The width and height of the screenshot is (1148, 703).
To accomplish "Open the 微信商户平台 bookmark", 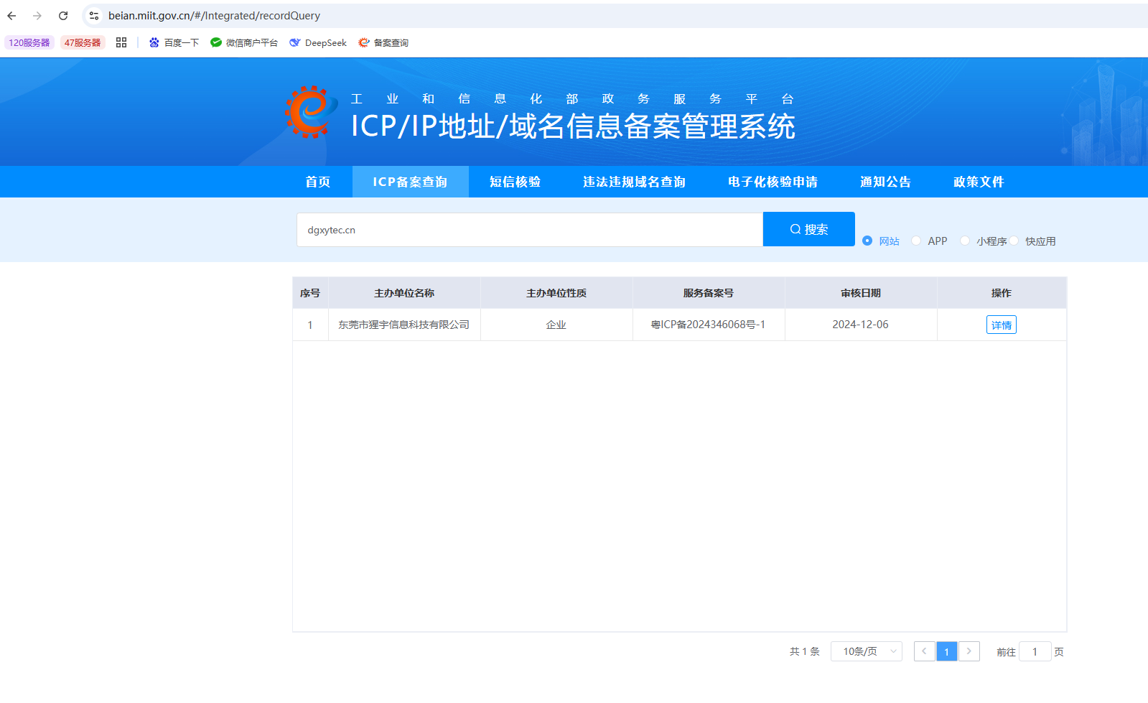I will pos(244,43).
